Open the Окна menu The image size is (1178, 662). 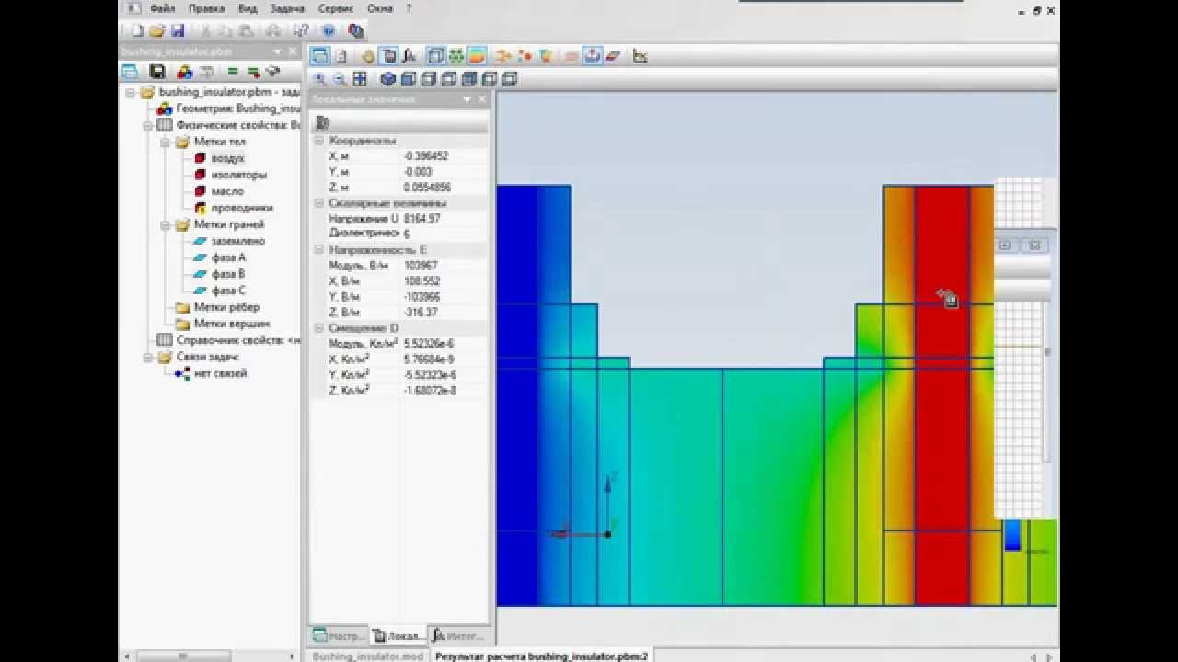pyautogui.click(x=379, y=8)
